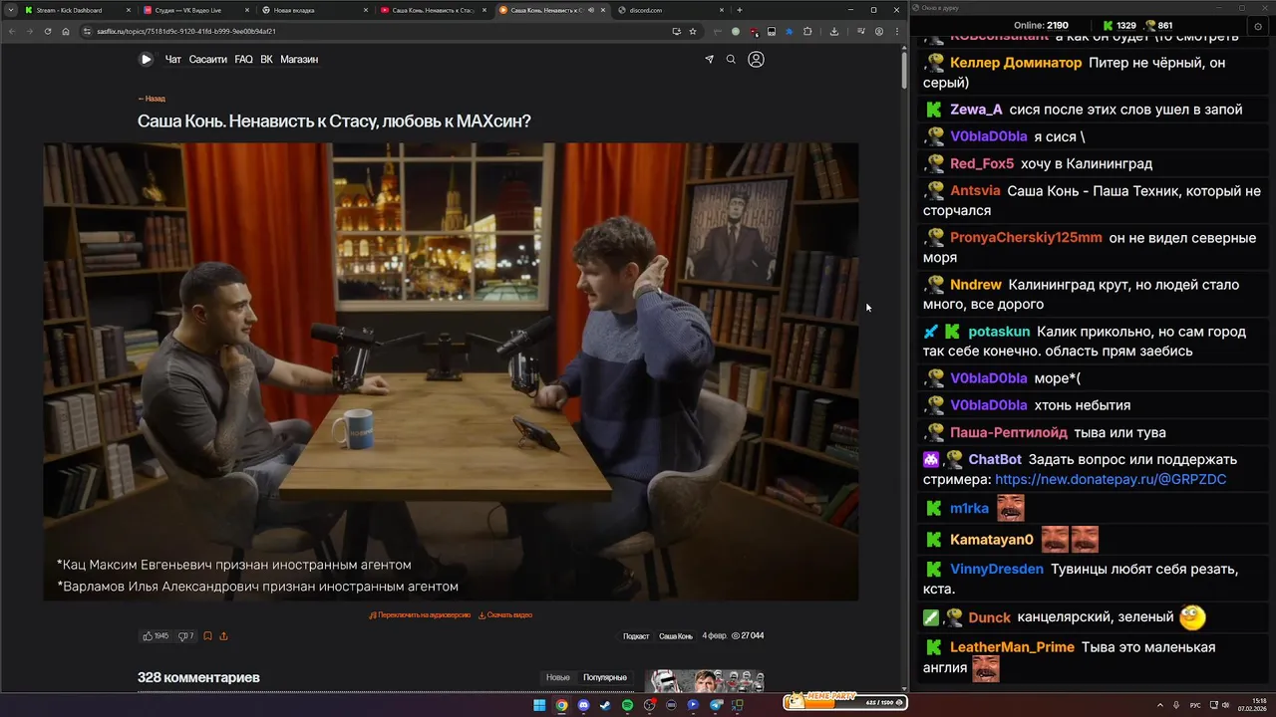The height and width of the screenshot is (717, 1276).
Task: Open Сасаити in site navigation
Action: [x=208, y=59]
